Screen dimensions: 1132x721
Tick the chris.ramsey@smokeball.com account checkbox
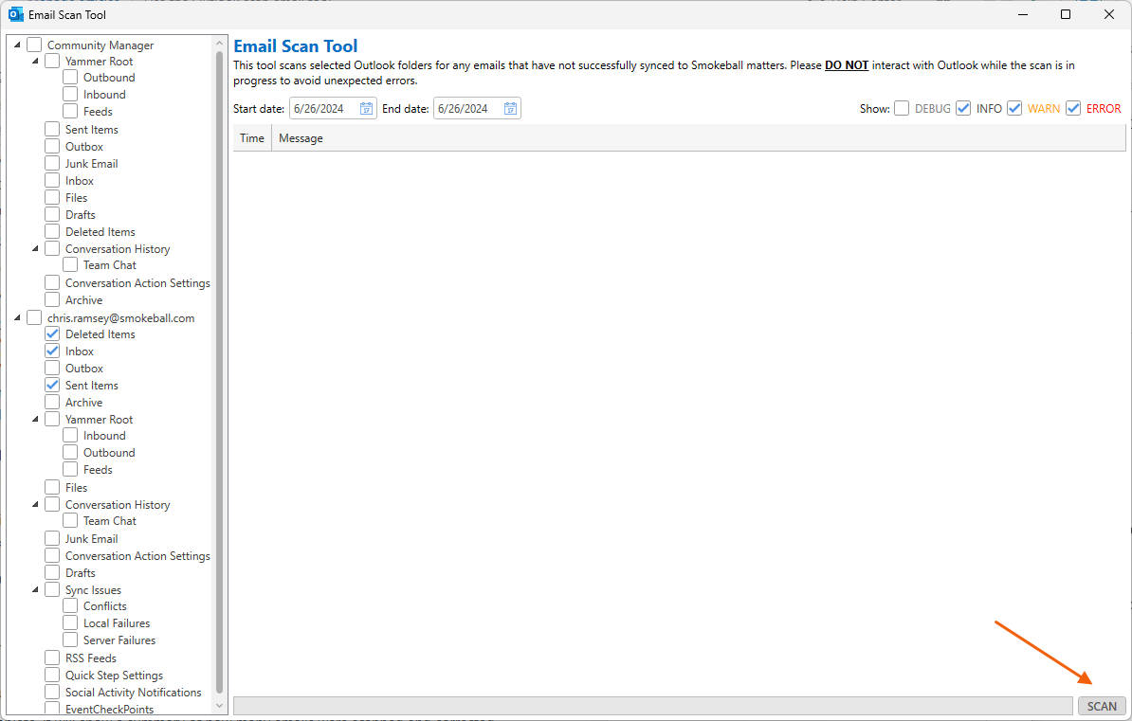tap(34, 317)
